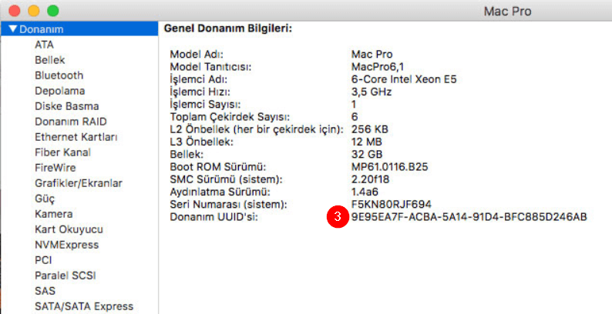The width and height of the screenshot is (612, 314).
Task: Select FireWire sidebar entry
Action: coord(55,168)
